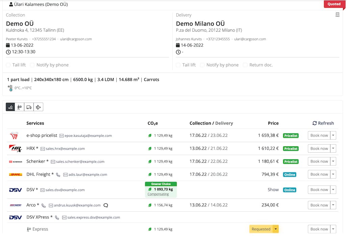The width and height of the screenshot is (347, 236).
Task: Click the collection time clock icon
Action: (8, 52)
